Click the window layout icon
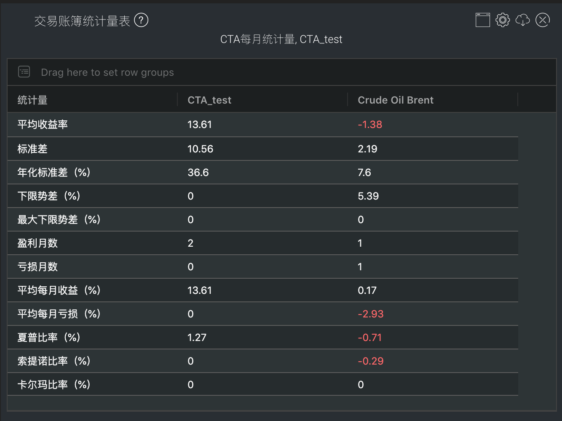562x421 pixels. (x=482, y=20)
